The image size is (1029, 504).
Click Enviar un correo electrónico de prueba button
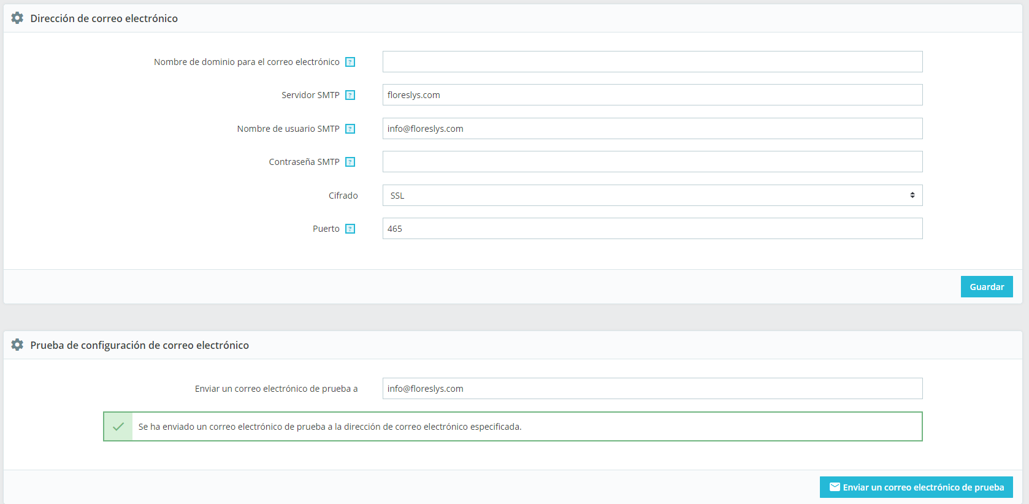tap(916, 487)
